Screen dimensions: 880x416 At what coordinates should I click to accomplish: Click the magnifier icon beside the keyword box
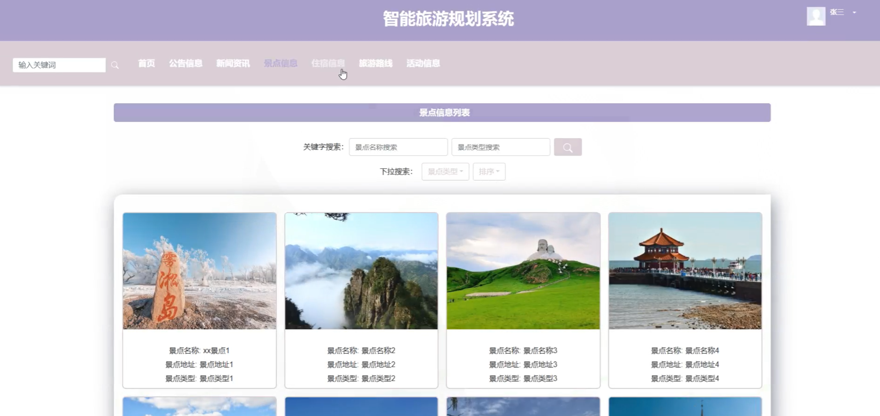pos(115,65)
